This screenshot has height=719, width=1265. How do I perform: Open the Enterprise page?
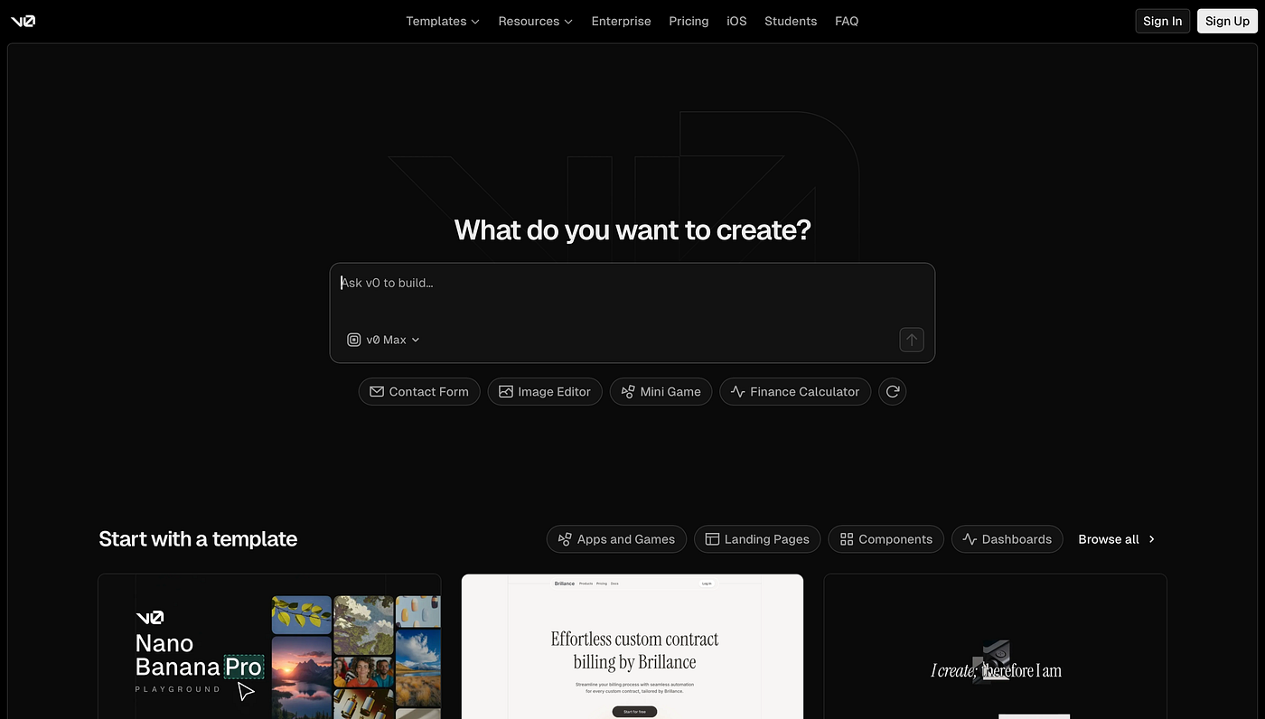click(x=621, y=21)
